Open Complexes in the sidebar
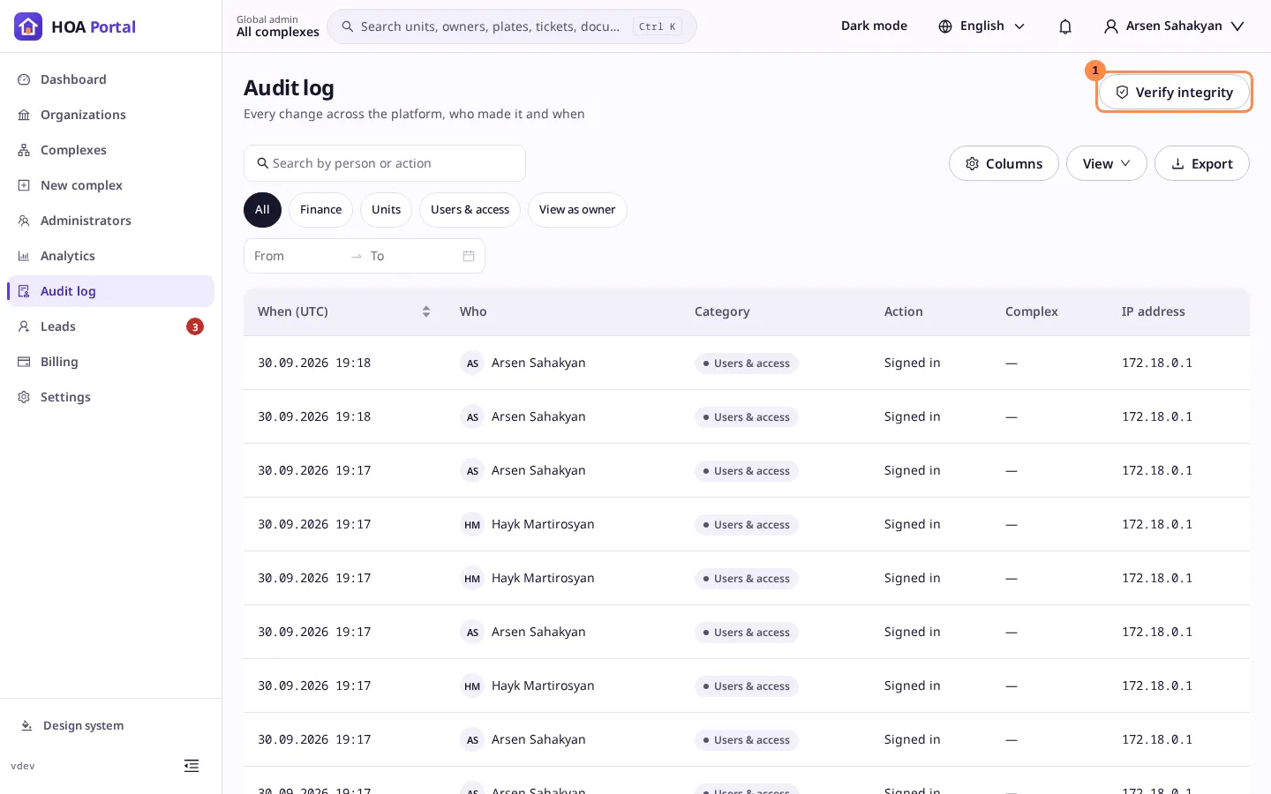The image size is (1271, 794). pos(110,150)
